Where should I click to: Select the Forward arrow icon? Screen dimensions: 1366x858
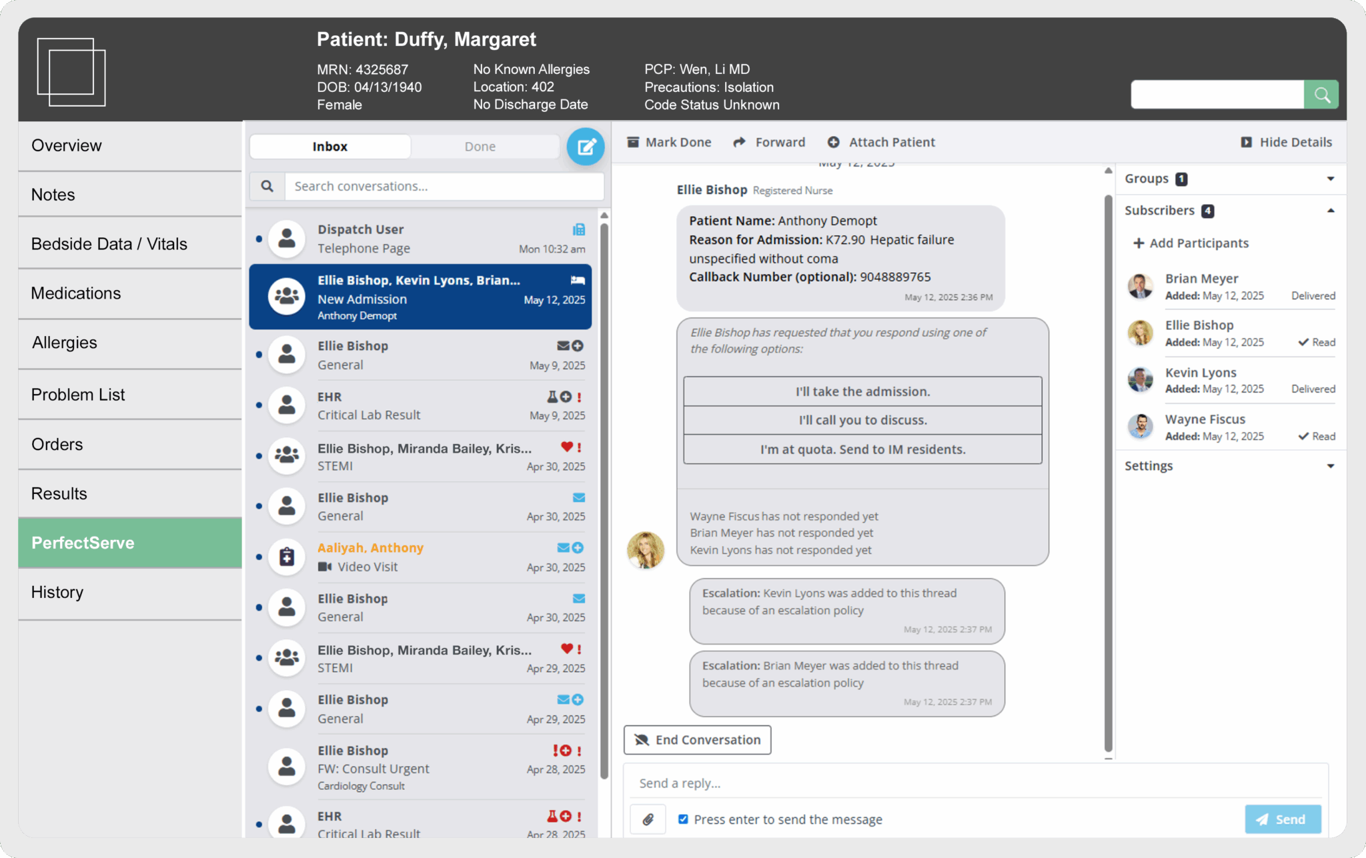(x=739, y=141)
